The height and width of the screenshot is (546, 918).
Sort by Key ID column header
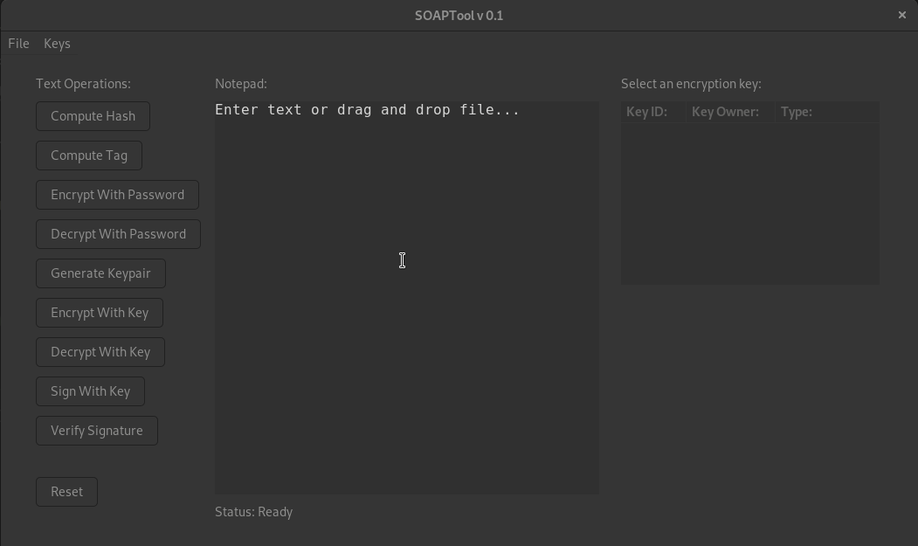(653, 112)
